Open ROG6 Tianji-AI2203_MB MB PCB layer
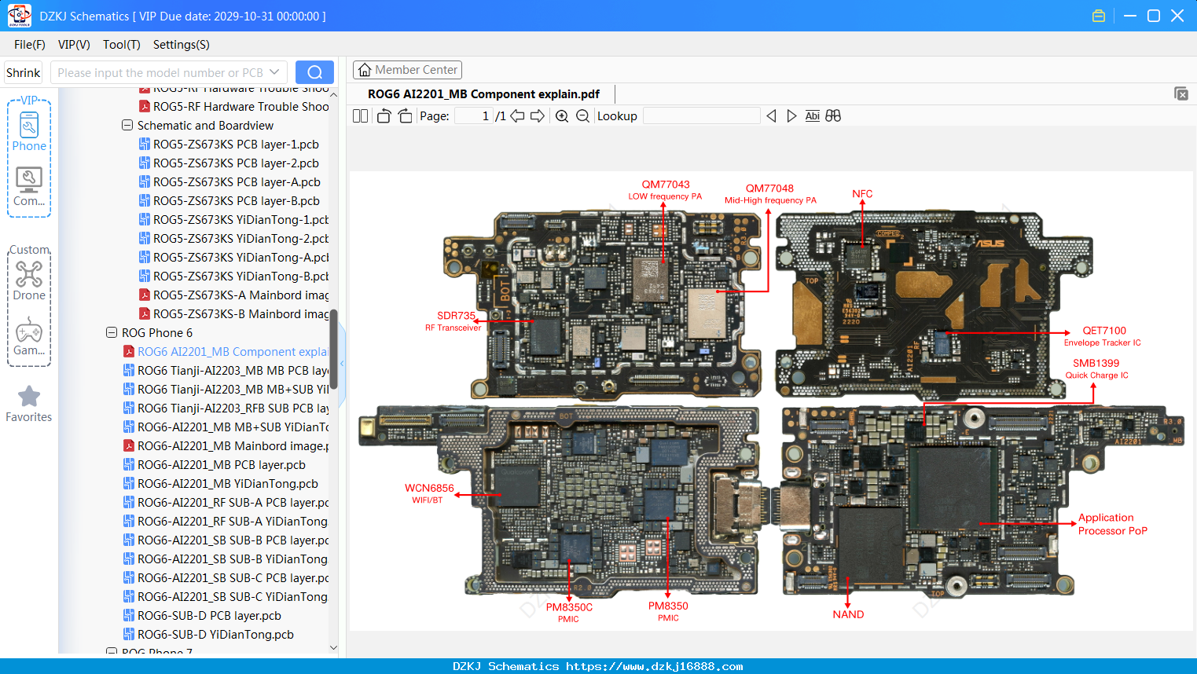This screenshot has width=1197, height=674. click(x=226, y=371)
